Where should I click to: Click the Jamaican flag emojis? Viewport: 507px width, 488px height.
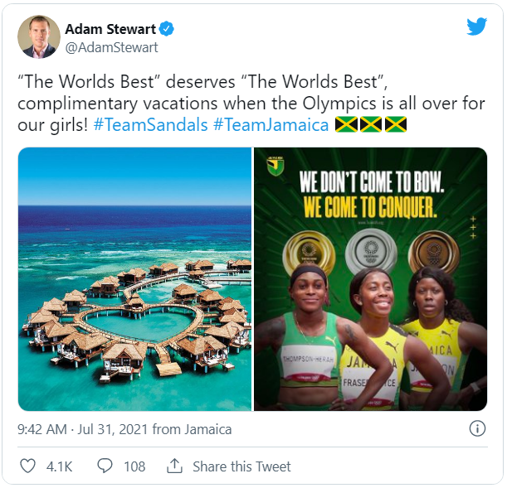[x=370, y=125]
